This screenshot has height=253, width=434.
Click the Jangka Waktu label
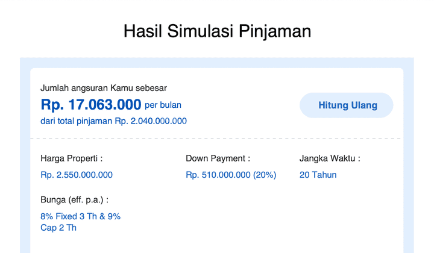pyautogui.click(x=330, y=158)
